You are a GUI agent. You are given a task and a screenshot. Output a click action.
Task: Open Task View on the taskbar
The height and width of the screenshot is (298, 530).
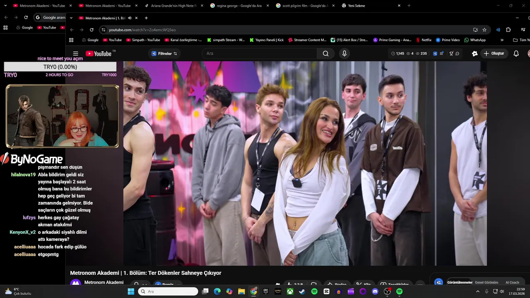[205, 291]
